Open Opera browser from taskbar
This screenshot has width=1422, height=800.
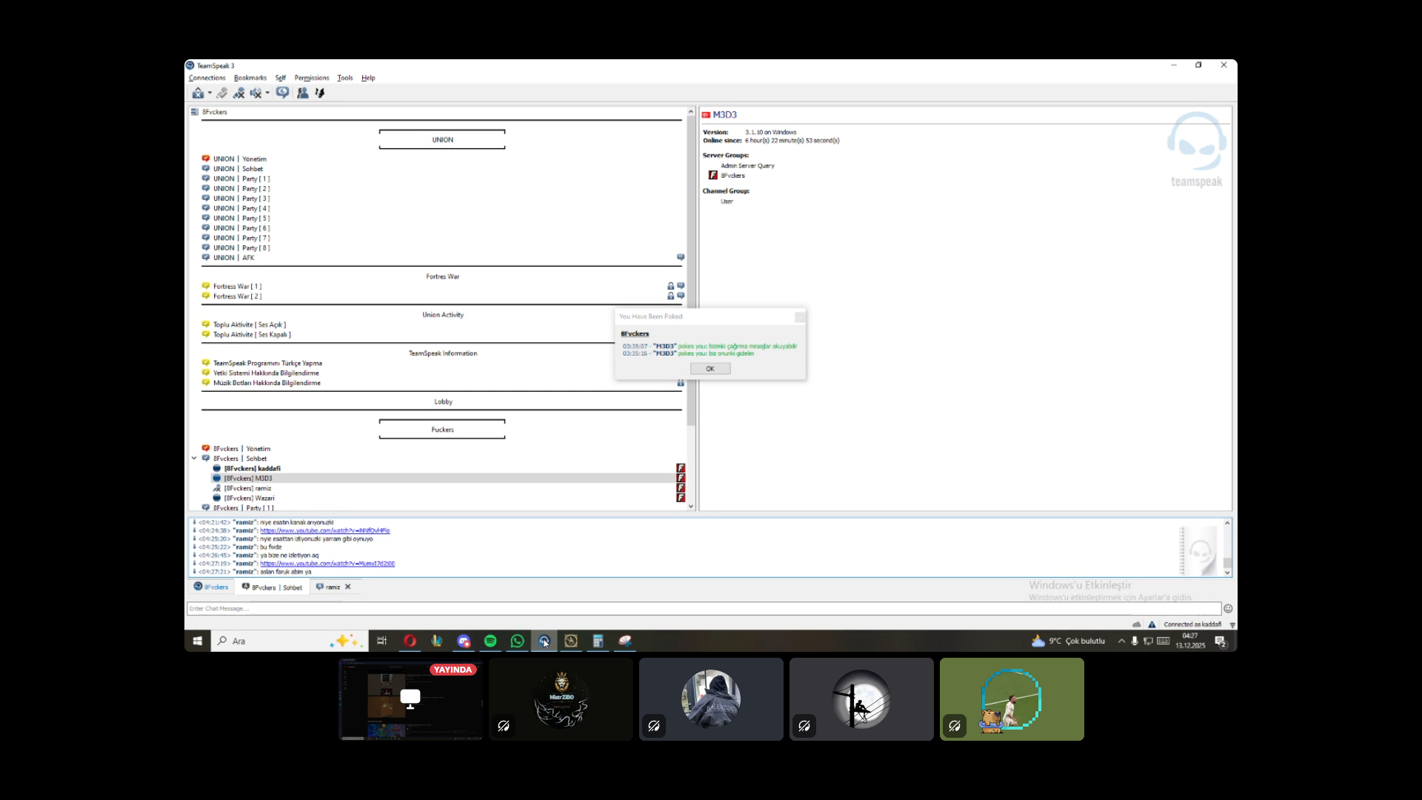410,641
